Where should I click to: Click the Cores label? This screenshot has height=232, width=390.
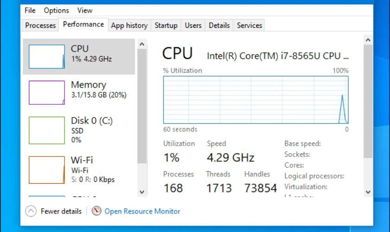coord(294,165)
